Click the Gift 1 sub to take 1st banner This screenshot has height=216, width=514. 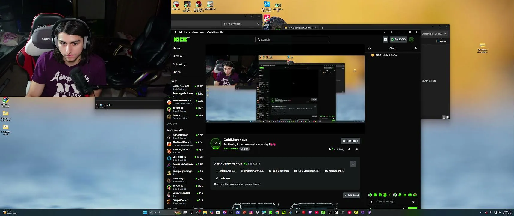392,55
